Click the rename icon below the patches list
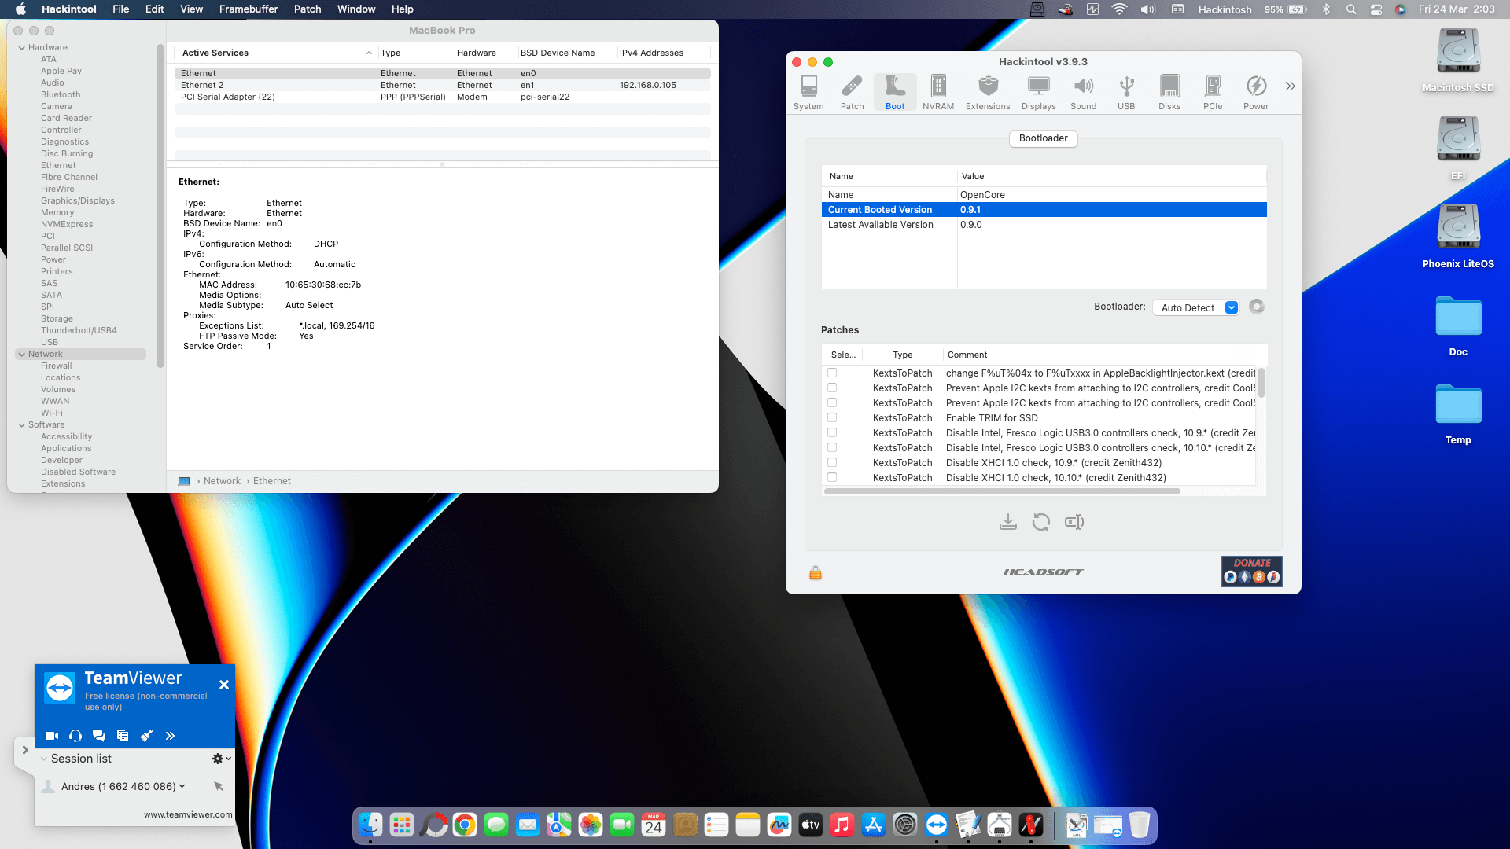This screenshot has height=849, width=1510. [1074, 522]
